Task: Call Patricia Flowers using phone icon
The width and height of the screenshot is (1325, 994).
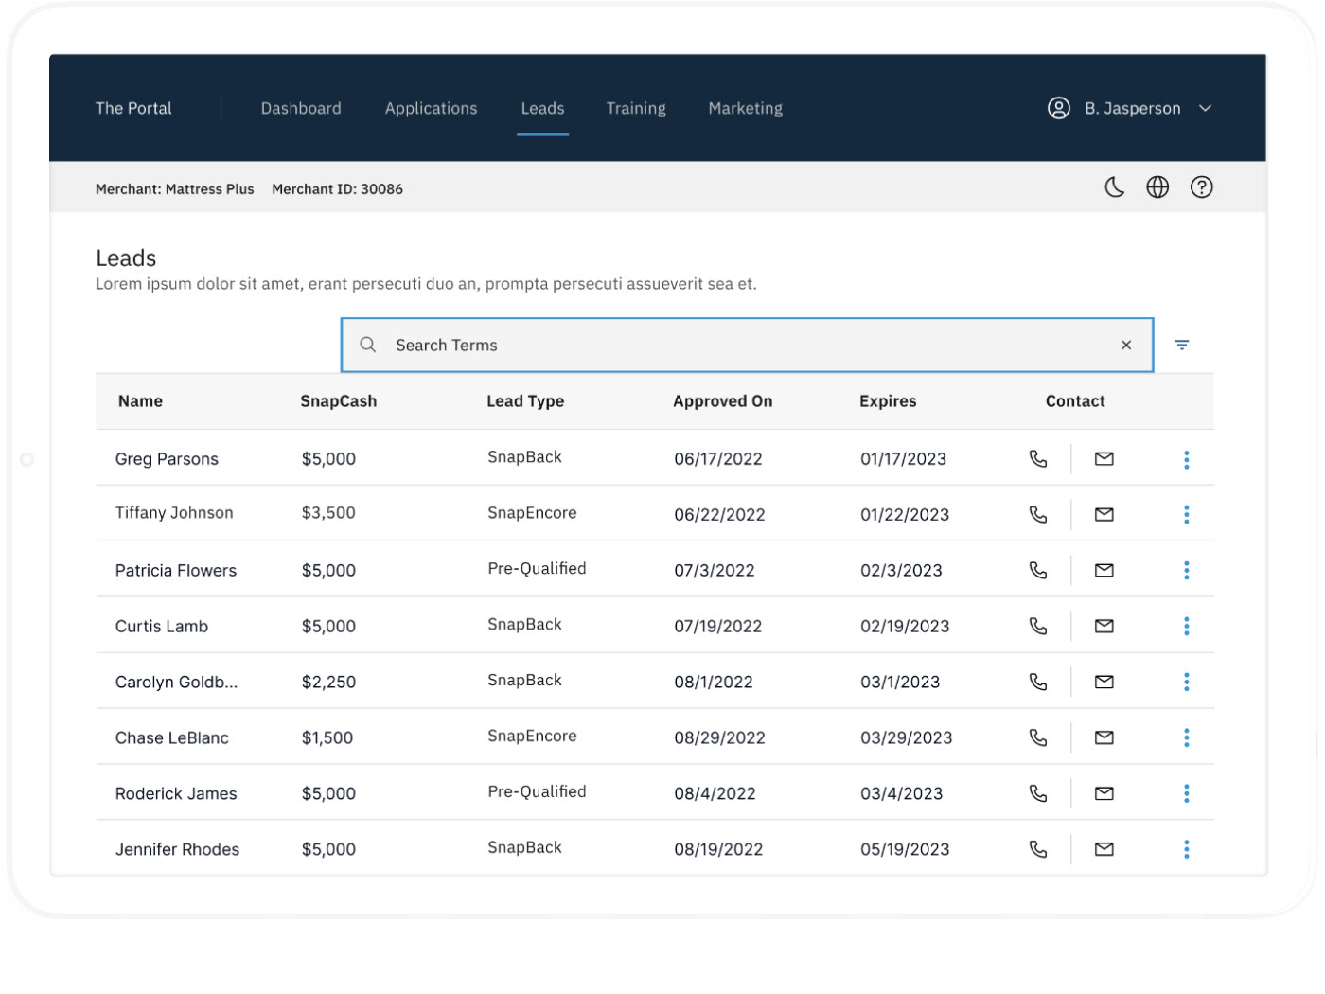Action: [x=1038, y=571]
